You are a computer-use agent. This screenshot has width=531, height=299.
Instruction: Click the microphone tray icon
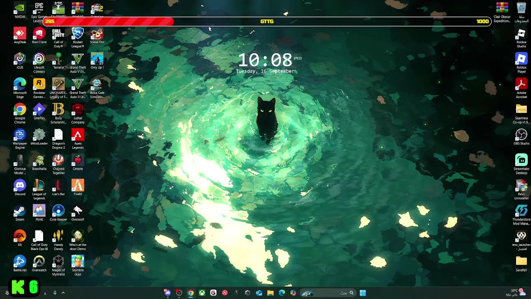click(x=55, y=293)
